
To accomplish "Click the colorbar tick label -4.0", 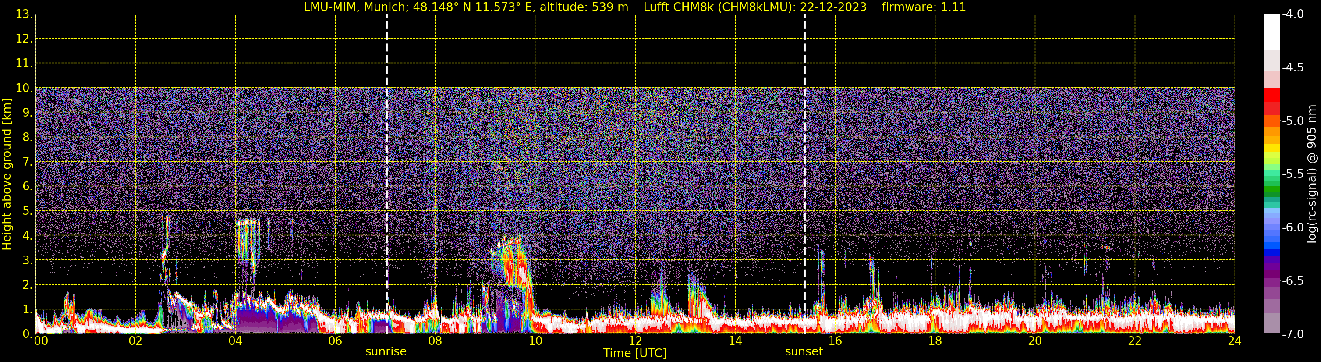I will 1293,14.
